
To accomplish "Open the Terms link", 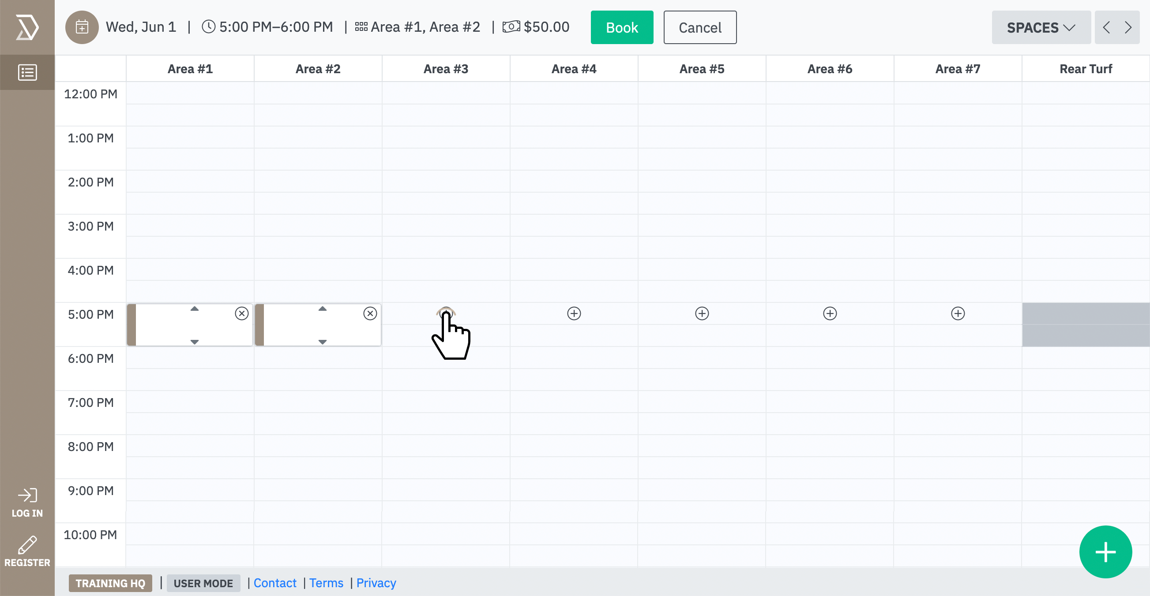I will point(326,583).
